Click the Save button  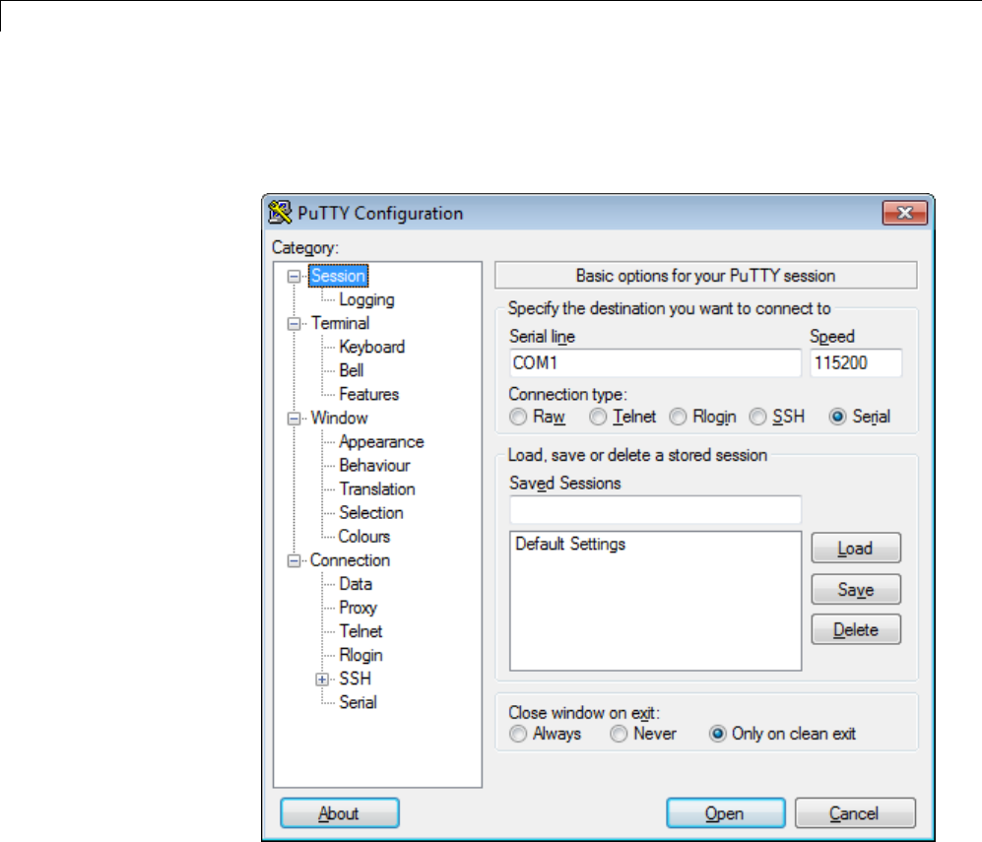856,590
